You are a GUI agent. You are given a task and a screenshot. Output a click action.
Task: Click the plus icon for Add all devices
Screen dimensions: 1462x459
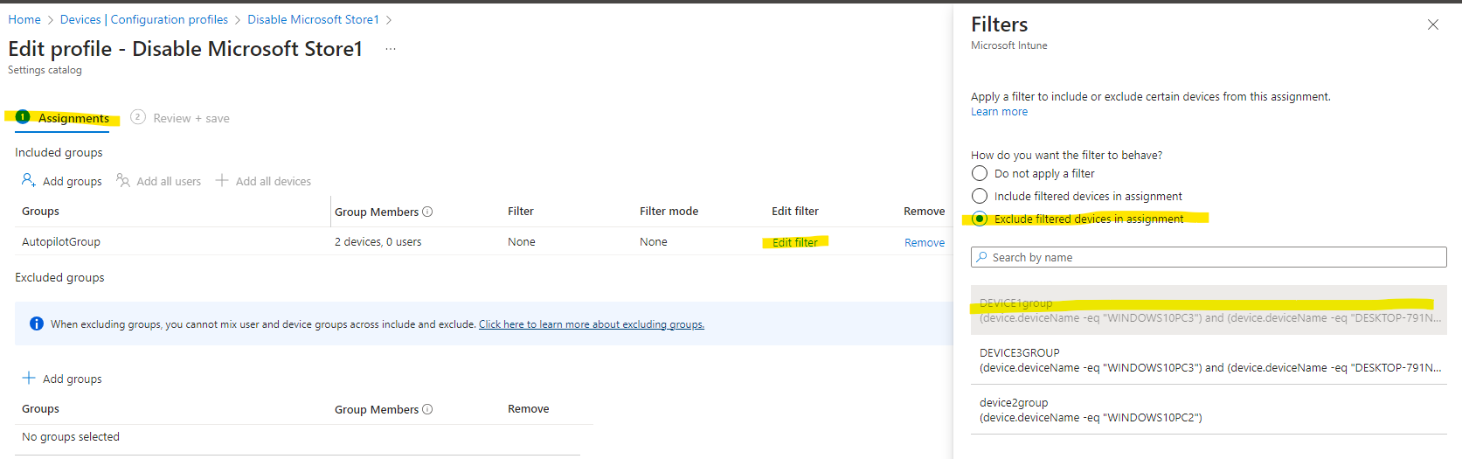pos(222,180)
